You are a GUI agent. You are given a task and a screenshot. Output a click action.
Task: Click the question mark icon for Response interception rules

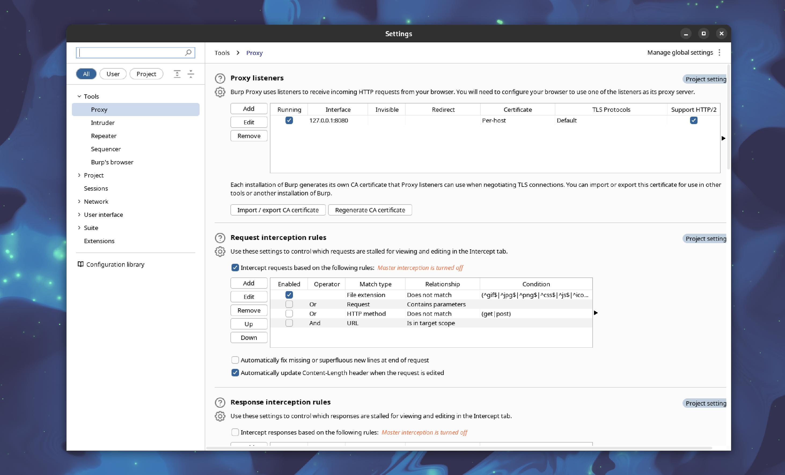point(220,402)
